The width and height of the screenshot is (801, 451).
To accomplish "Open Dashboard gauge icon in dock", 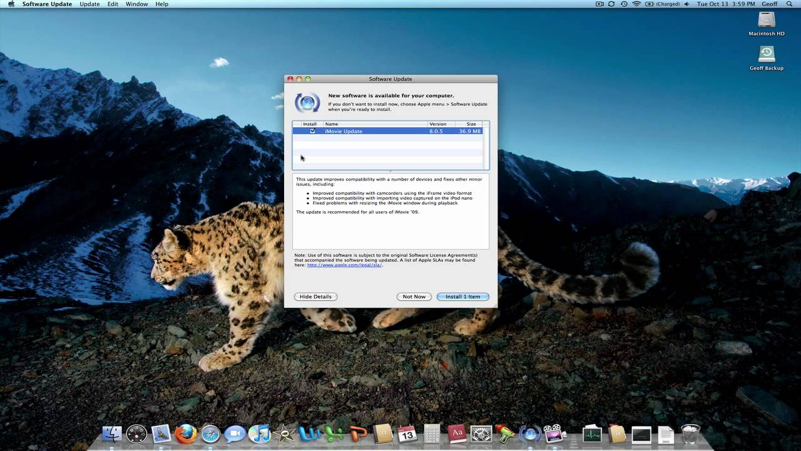I will tap(136, 433).
